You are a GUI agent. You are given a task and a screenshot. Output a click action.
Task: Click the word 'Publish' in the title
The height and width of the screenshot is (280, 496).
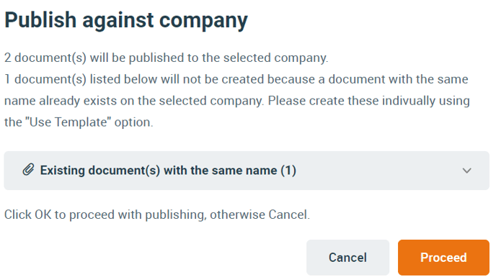pyautogui.click(x=40, y=20)
